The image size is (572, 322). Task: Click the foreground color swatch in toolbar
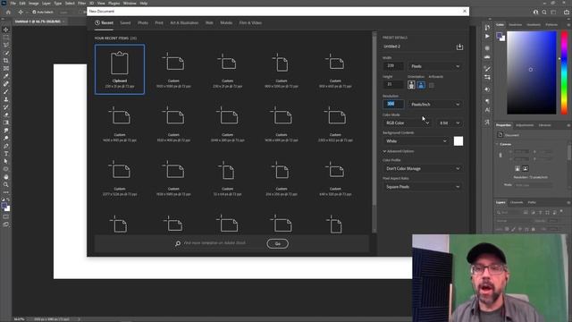4,207
